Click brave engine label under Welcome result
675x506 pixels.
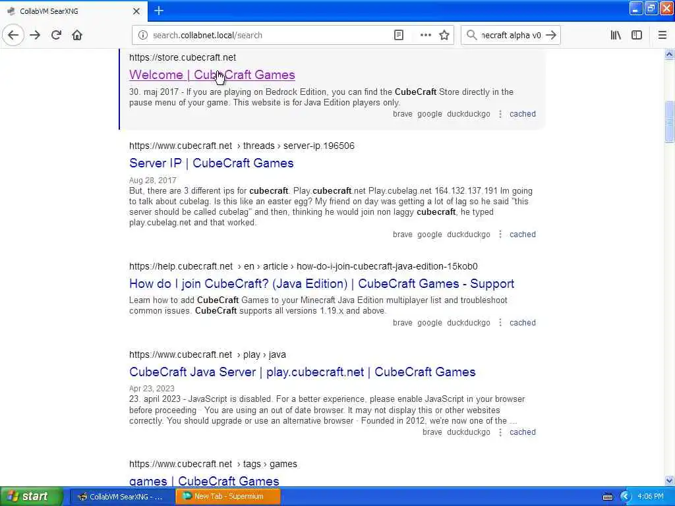click(x=403, y=114)
